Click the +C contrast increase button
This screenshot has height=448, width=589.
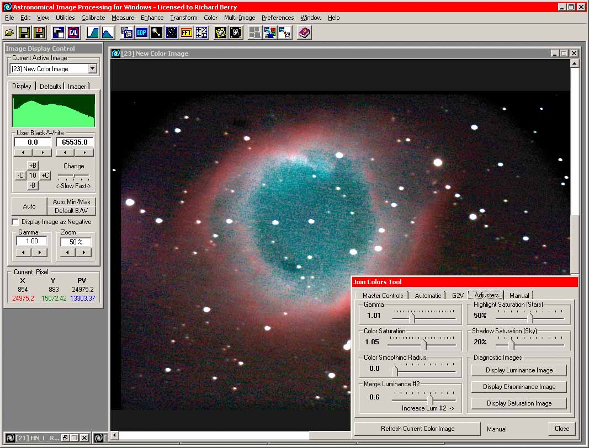pyautogui.click(x=45, y=175)
